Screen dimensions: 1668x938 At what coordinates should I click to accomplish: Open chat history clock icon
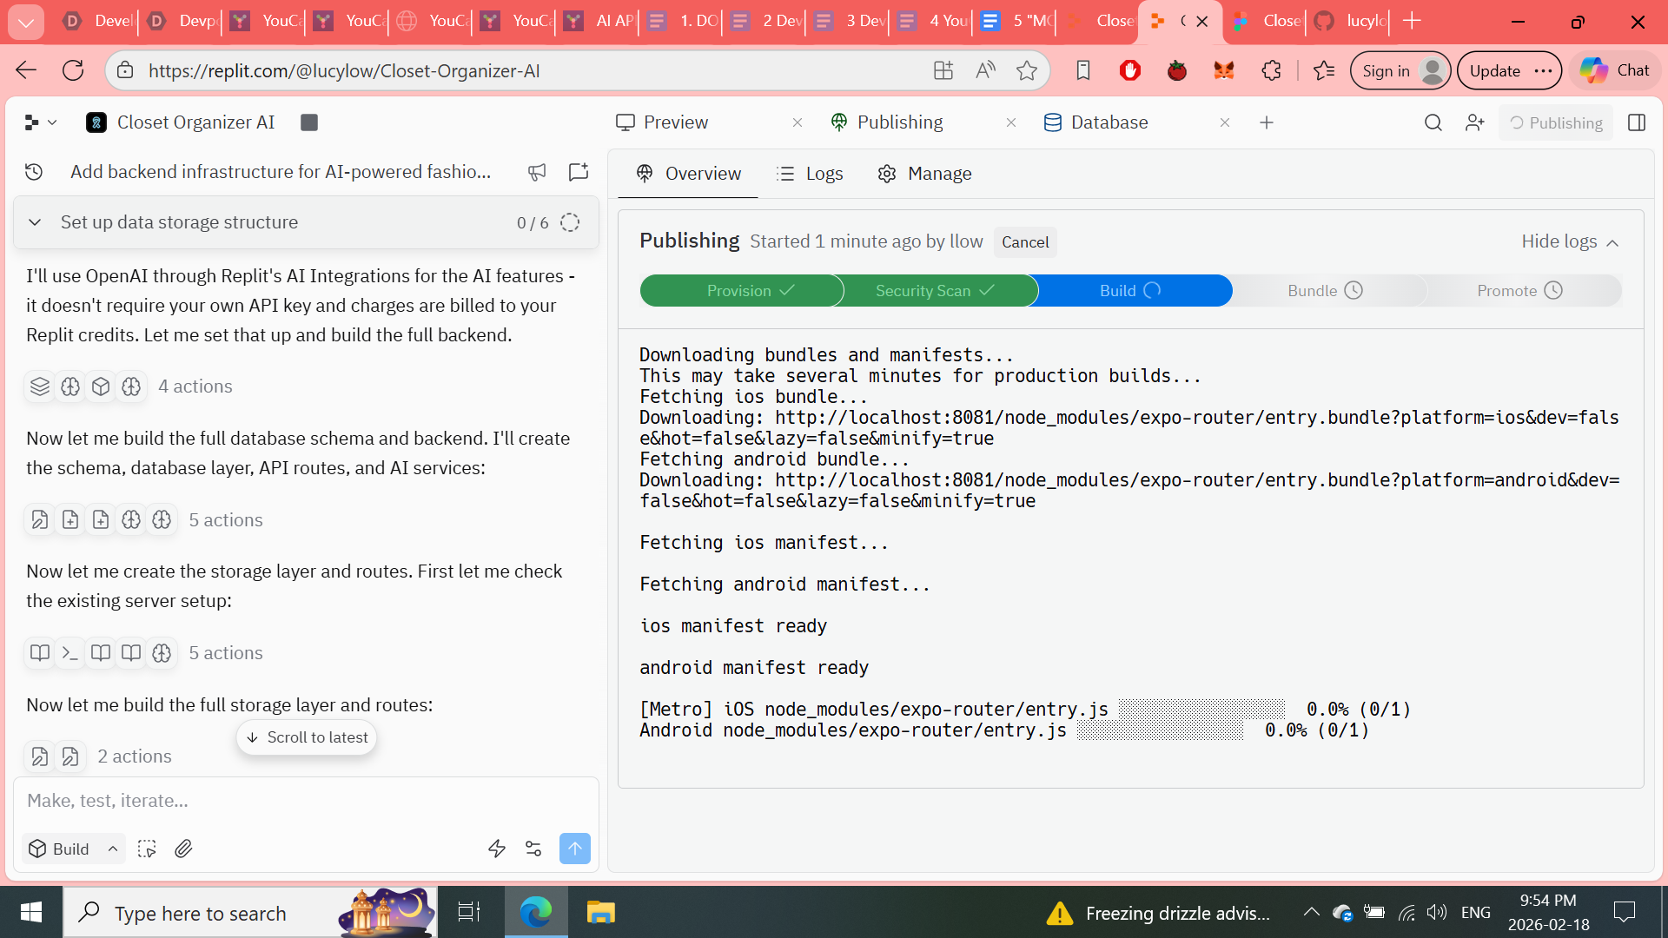34,172
